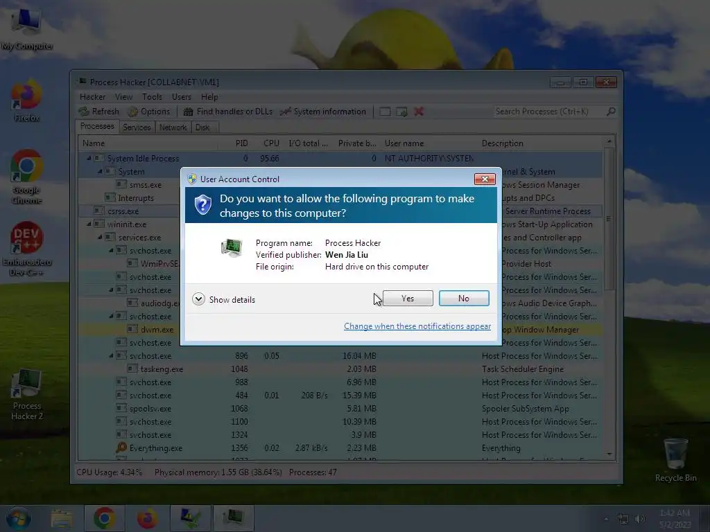This screenshot has width=710, height=532.
Task: Click the Process Hacker program icon in dialog
Action: coord(232,247)
